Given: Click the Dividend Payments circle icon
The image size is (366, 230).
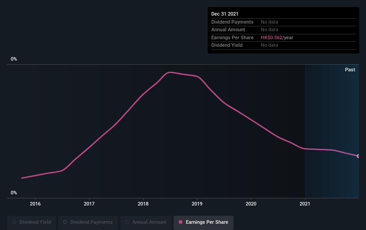Looking at the screenshot, I should point(65,222).
